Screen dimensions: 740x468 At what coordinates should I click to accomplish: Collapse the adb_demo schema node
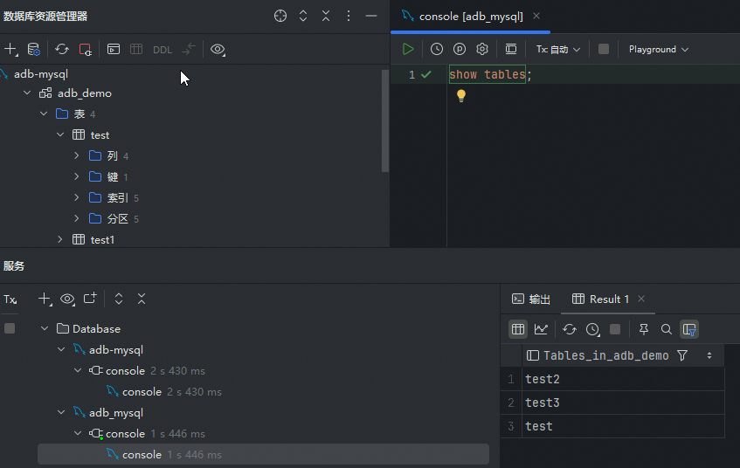pos(27,93)
